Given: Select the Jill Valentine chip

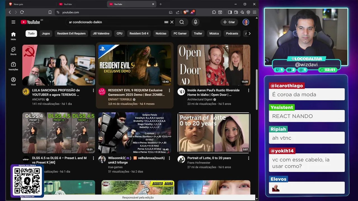Looking at the screenshot, I should (101, 33).
